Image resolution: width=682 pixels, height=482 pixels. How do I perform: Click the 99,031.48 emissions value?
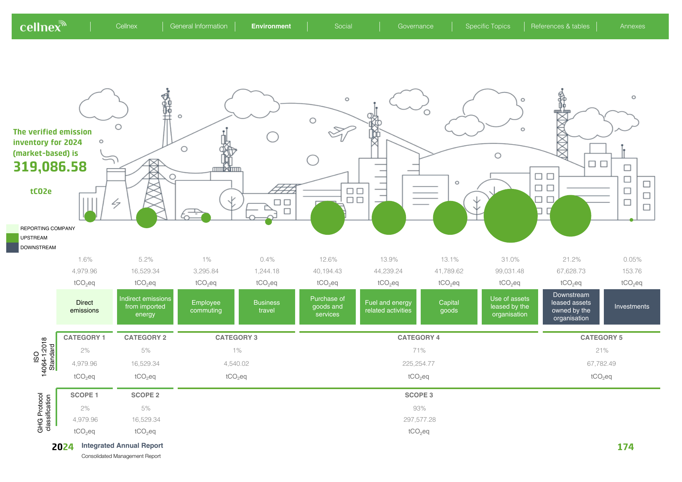click(510, 271)
